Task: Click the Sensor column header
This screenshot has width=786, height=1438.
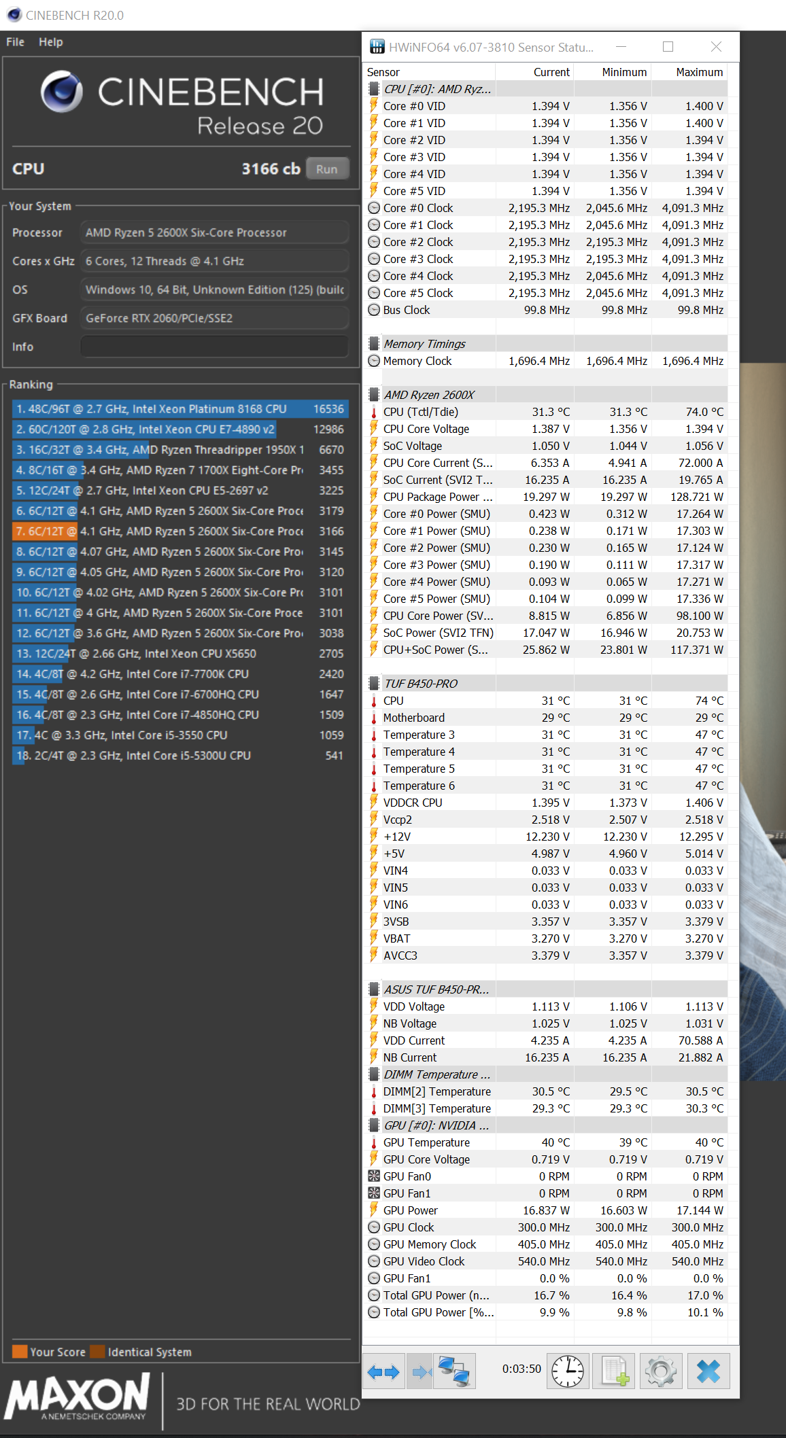Action: click(429, 72)
